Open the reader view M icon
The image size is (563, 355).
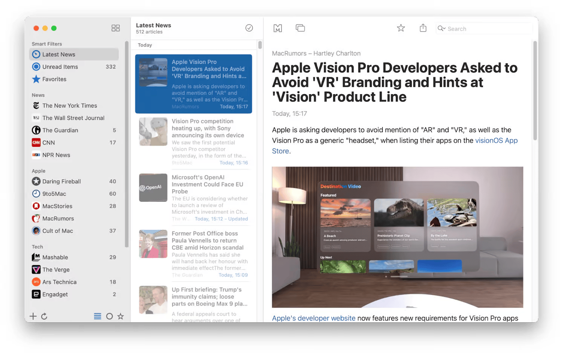278,28
